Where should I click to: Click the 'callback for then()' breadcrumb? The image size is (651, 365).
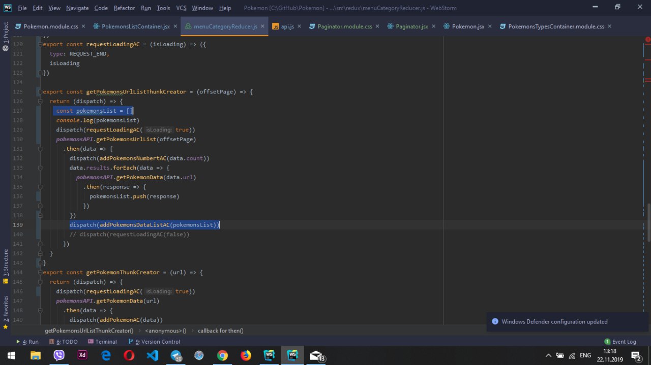(220, 330)
